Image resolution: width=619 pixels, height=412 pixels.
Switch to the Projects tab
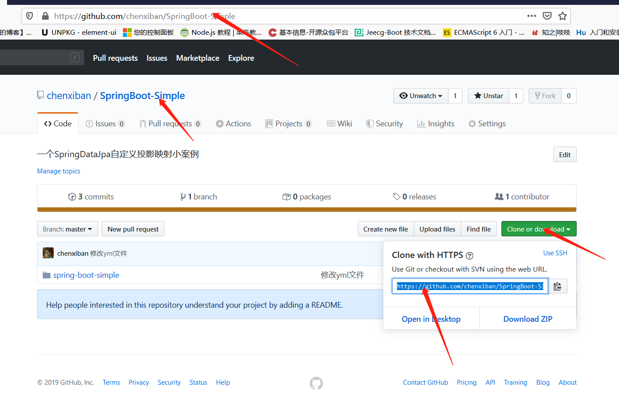pyautogui.click(x=289, y=124)
